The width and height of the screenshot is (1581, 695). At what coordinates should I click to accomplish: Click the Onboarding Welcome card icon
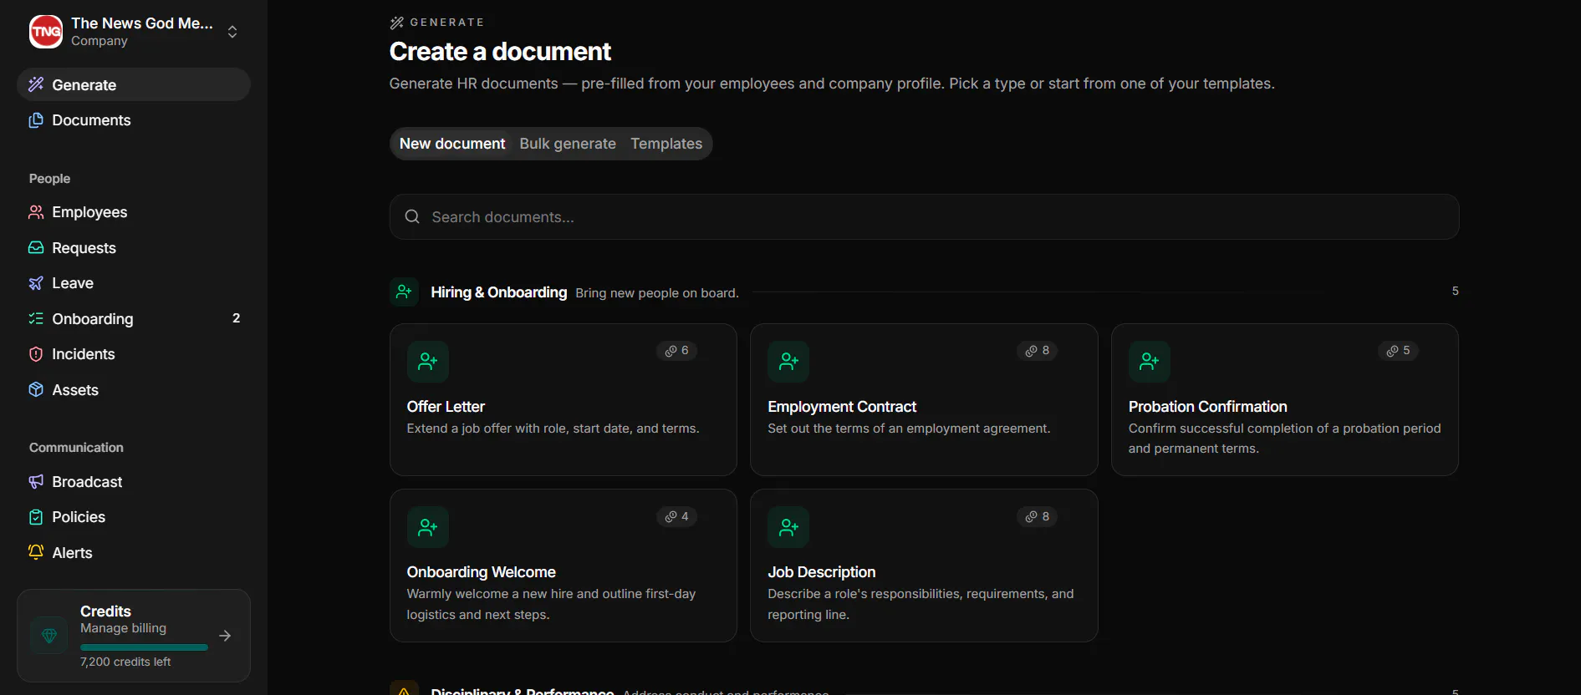[x=428, y=527]
